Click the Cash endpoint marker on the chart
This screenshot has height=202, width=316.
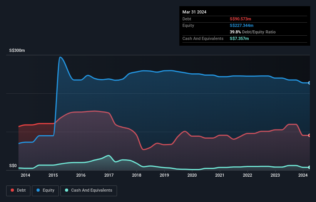pos(309,167)
